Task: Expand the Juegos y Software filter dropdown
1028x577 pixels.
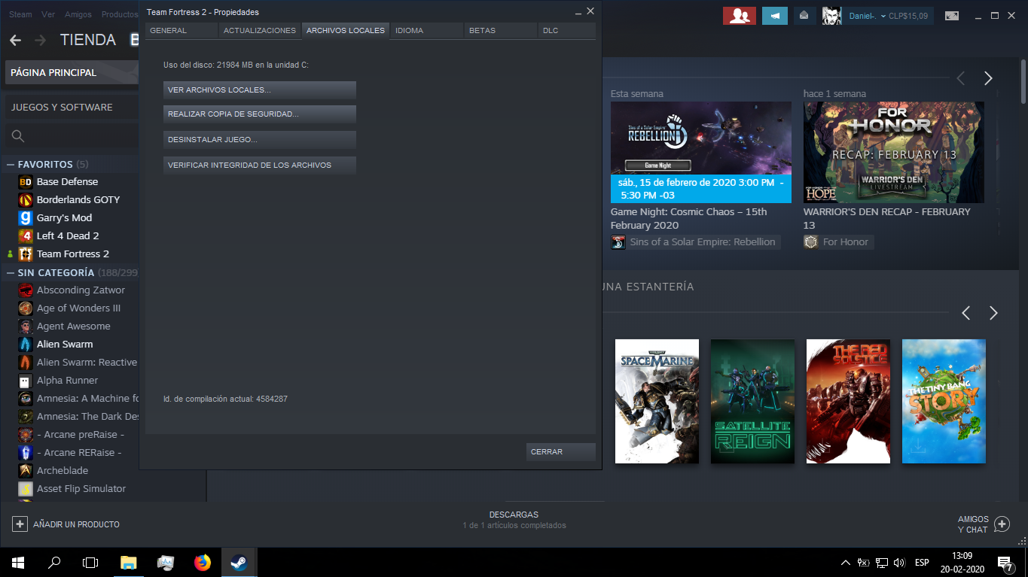Action: [x=72, y=107]
